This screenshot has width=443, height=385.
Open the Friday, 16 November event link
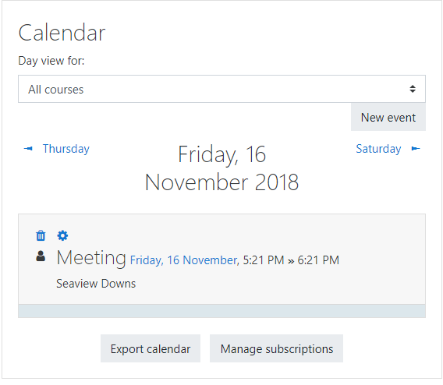coord(183,260)
